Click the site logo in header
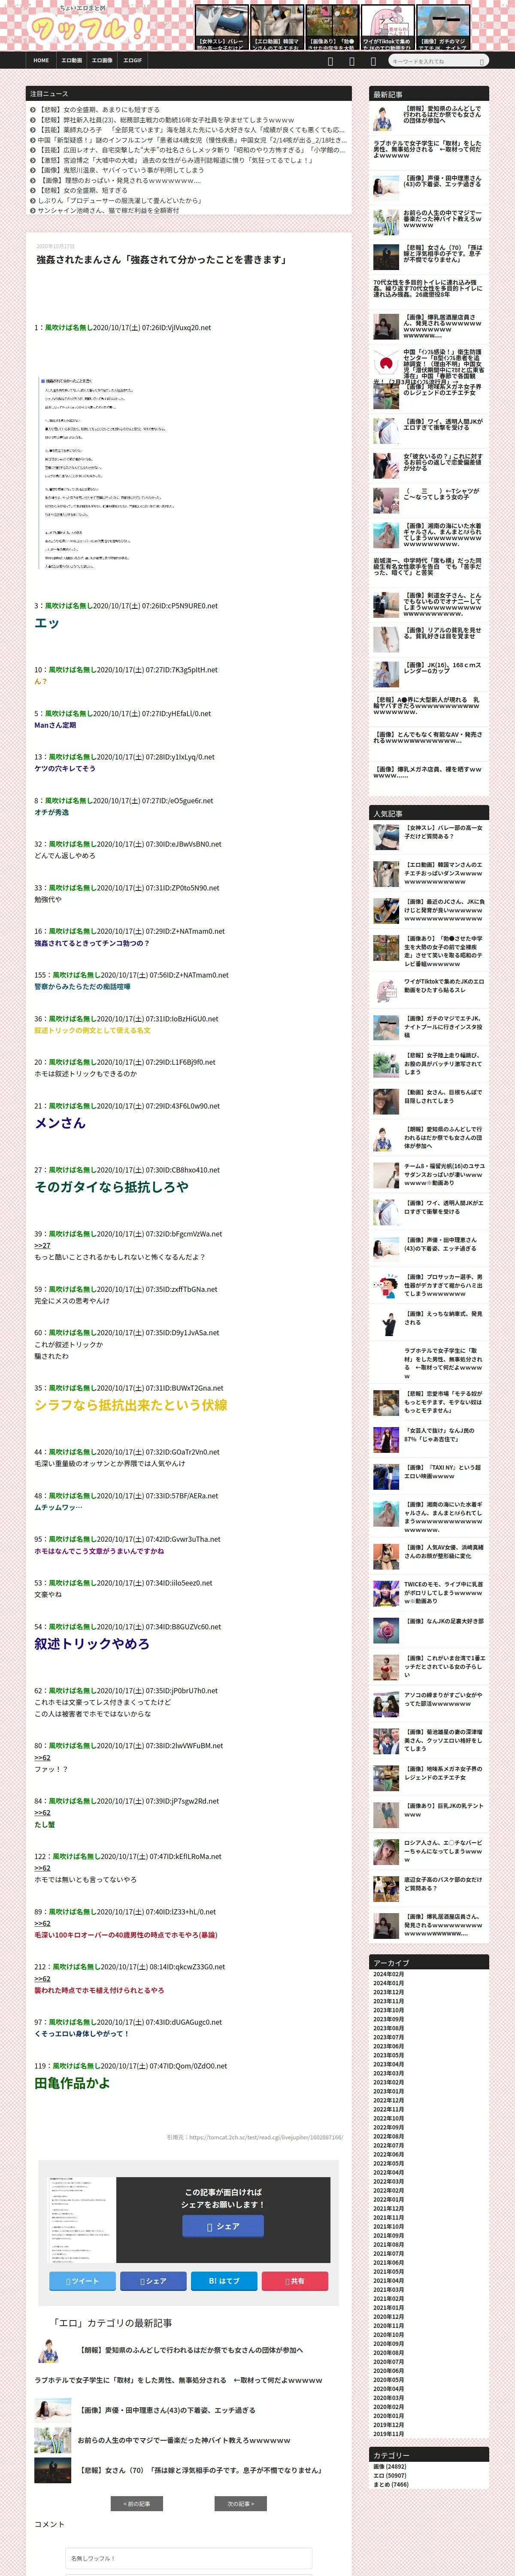This screenshot has height=2576, width=515. pos(87,25)
